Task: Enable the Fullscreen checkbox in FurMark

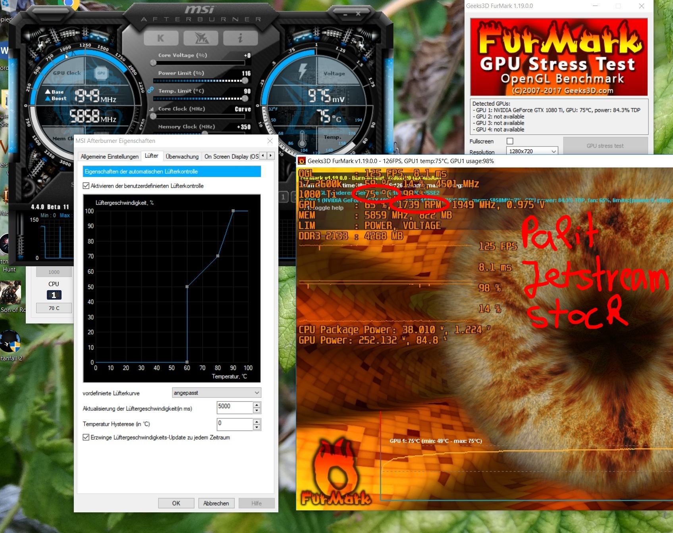Action: coord(510,141)
